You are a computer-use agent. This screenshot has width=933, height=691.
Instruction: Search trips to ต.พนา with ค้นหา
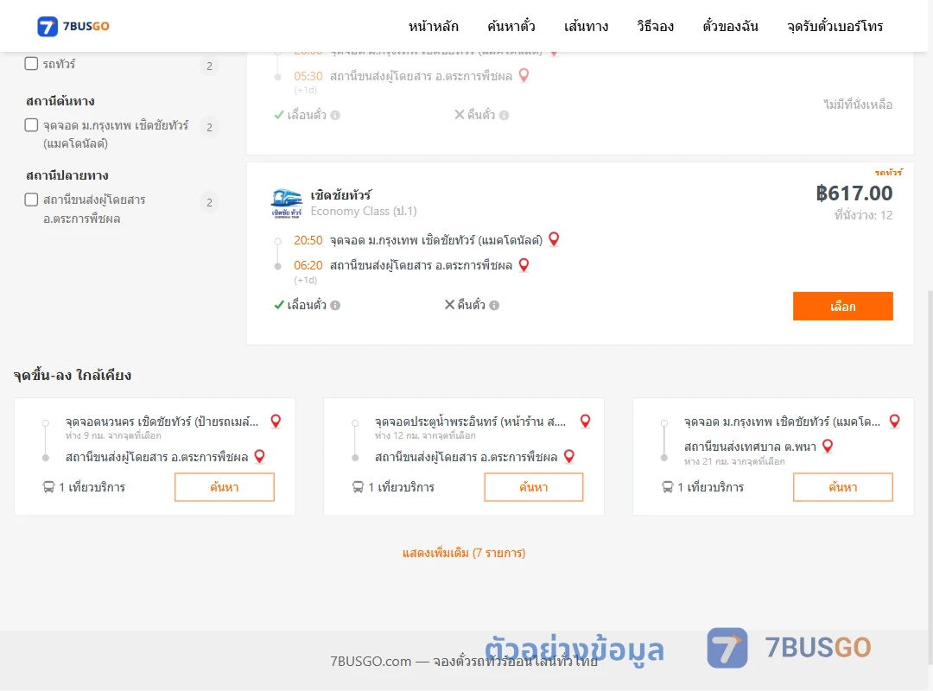[x=842, y=487]
